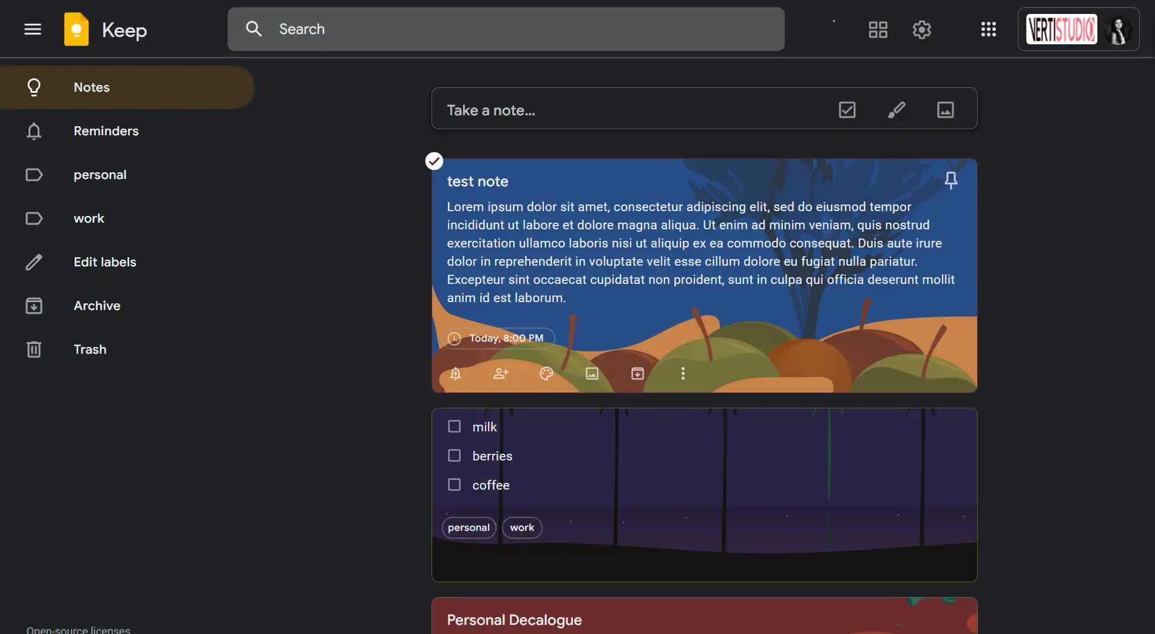Open the personal label in sidebar
Screen dimensions: 1155x634
(x=127, y=175)
